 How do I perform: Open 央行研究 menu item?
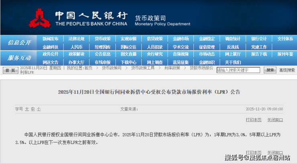(x=155, y=54)
